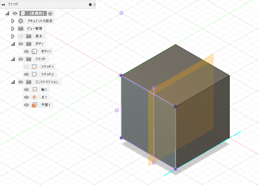Hide the スケッチ folder
The width and height of the screenshot is (259, 185).
[21, 59]
